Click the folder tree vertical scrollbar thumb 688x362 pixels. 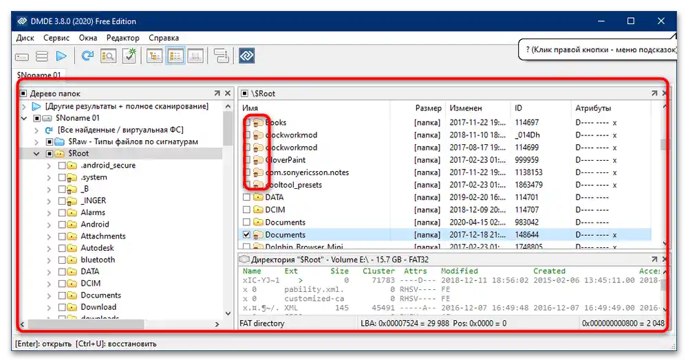tap(228, 128)
